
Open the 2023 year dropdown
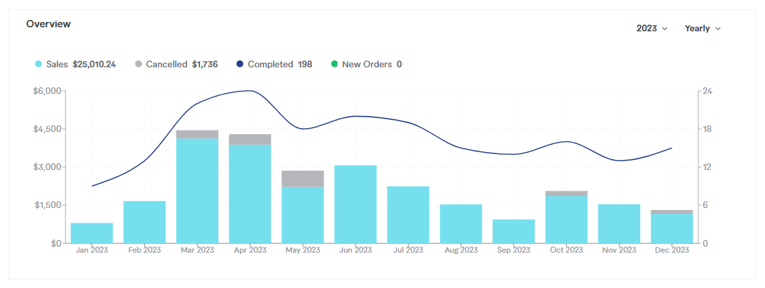coord(651,29)
